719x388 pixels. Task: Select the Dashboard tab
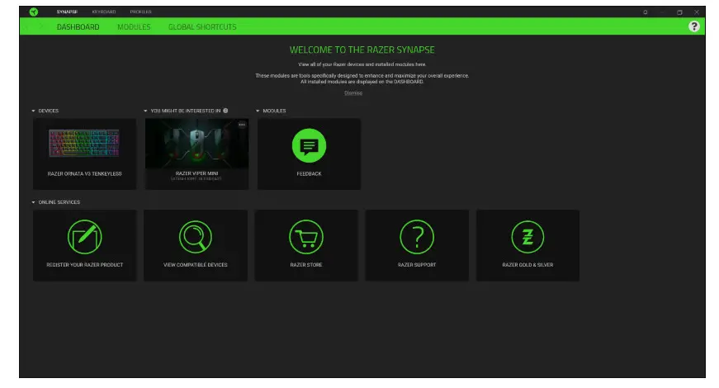click(x=78, y=27)
